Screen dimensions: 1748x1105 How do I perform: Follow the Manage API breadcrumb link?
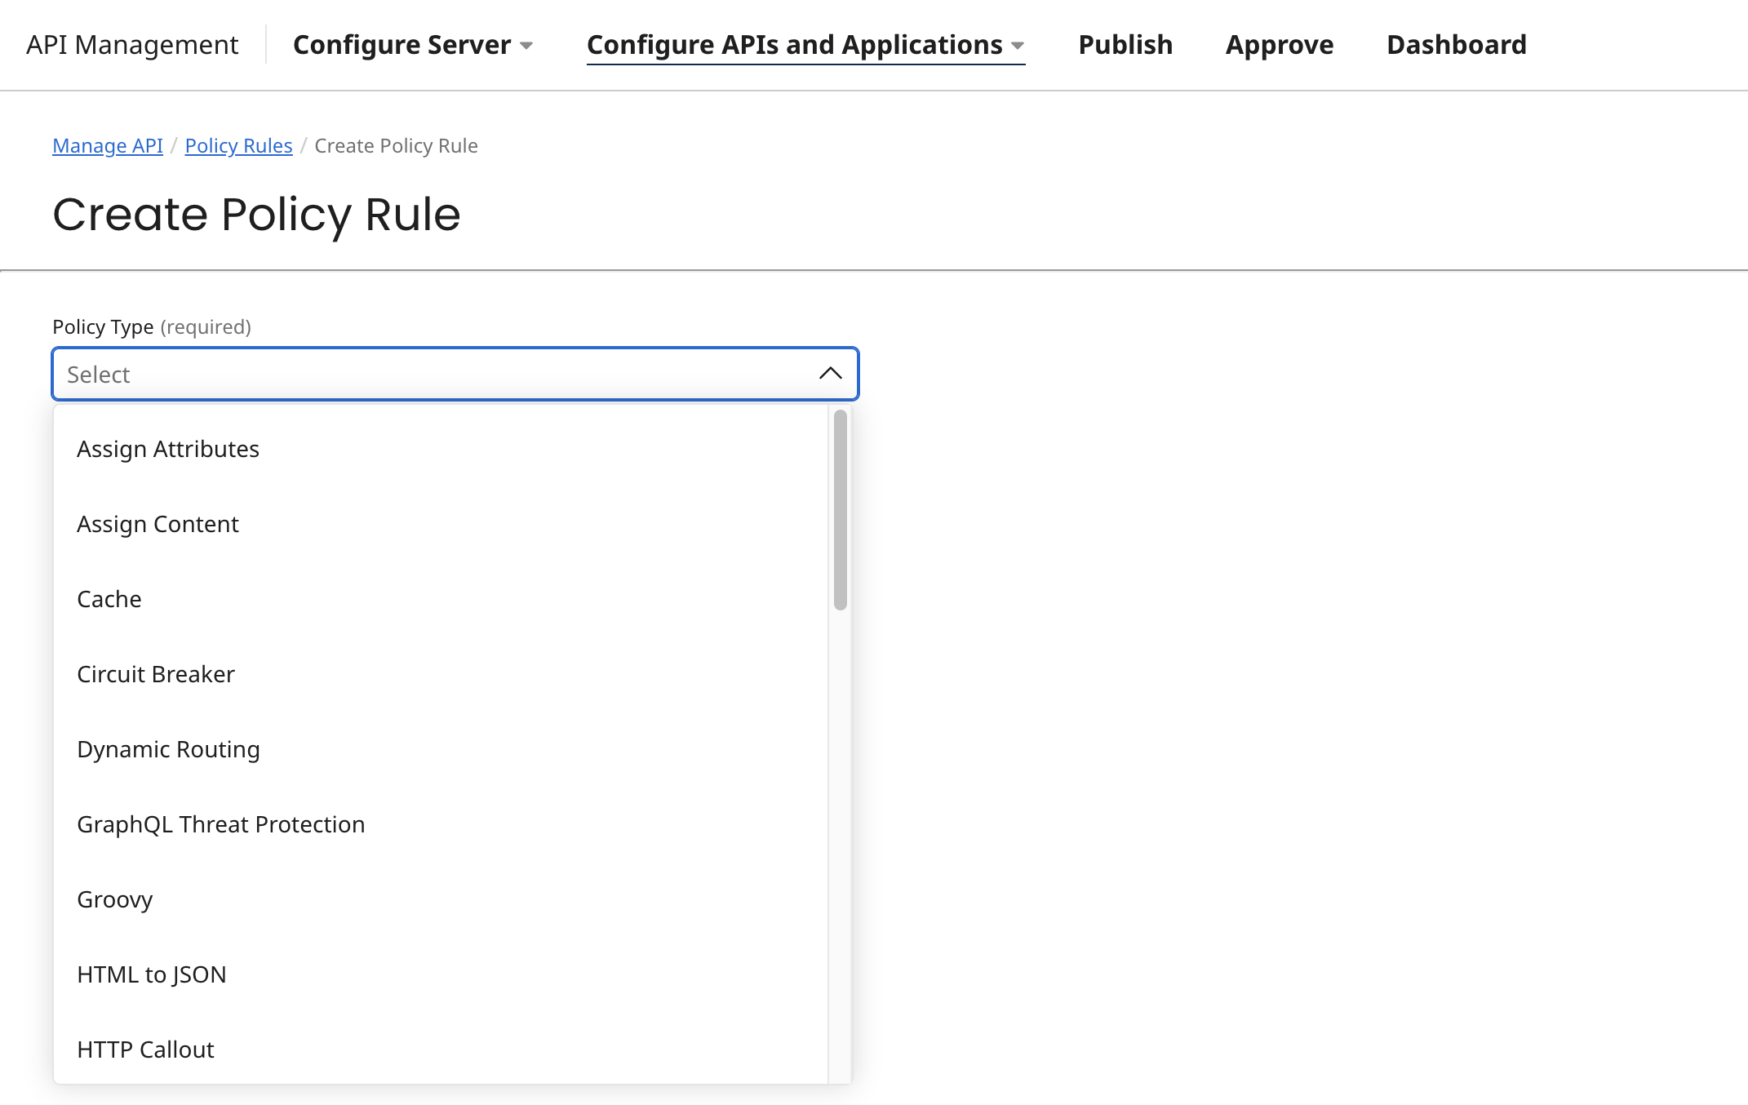click(107, 145)
